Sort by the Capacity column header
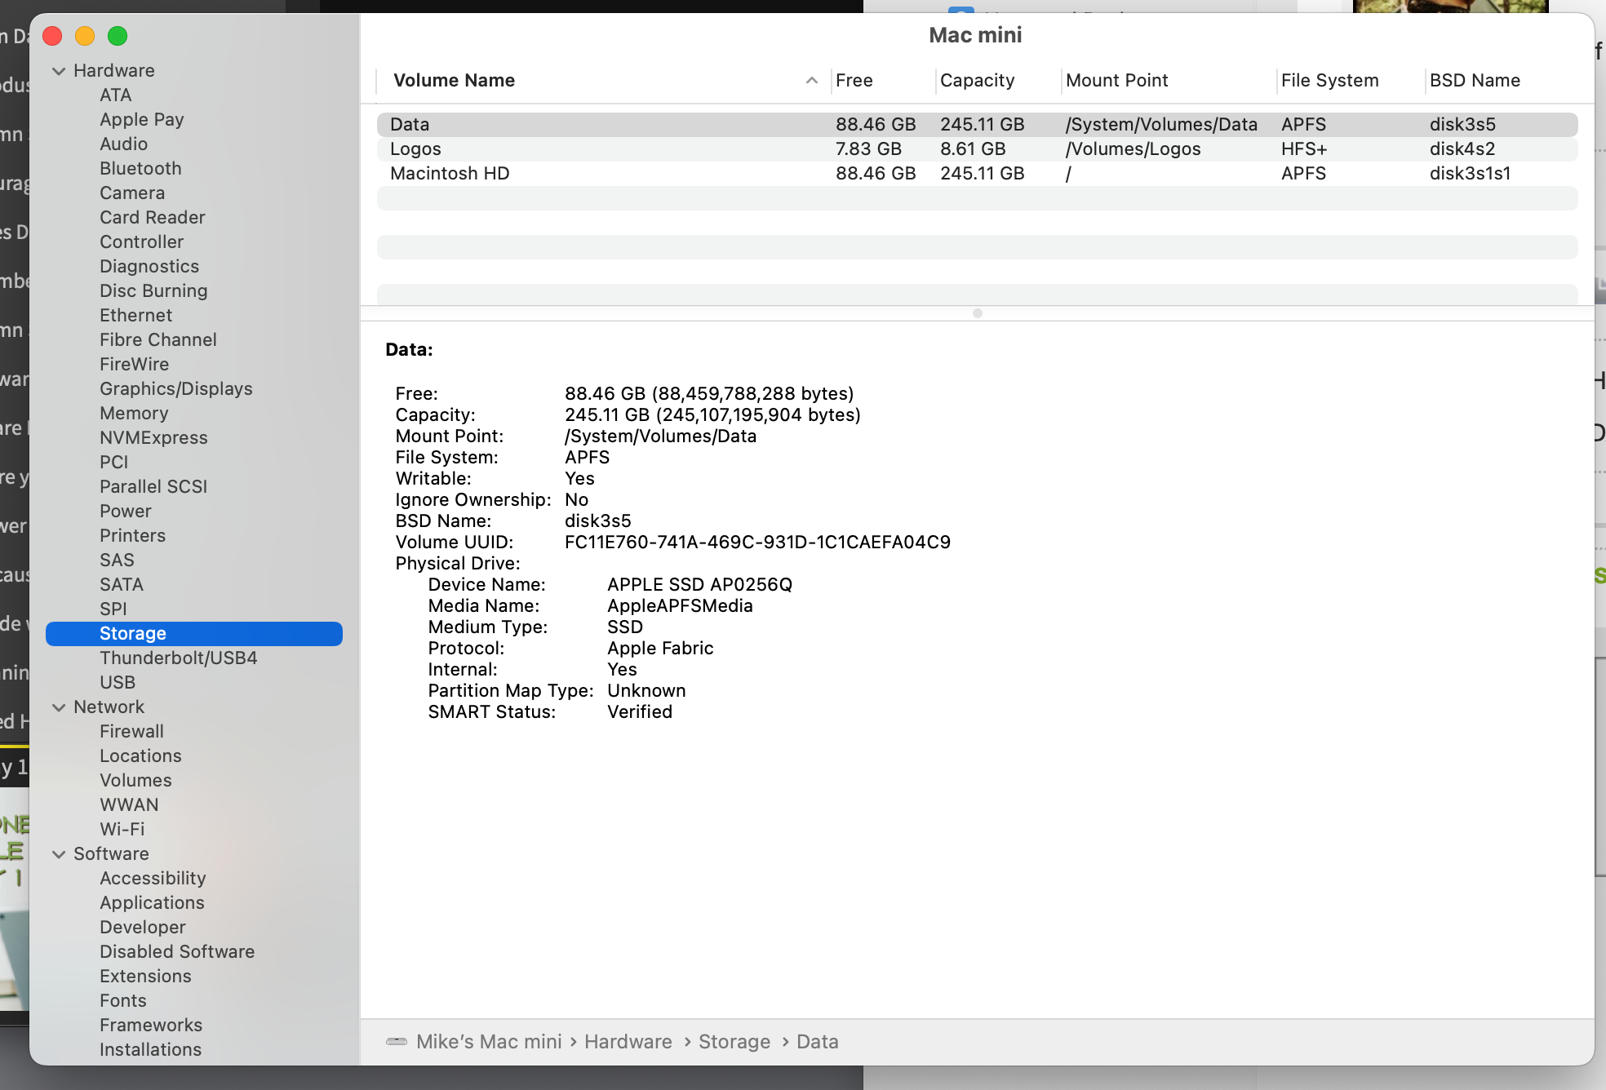 point(977,80)
